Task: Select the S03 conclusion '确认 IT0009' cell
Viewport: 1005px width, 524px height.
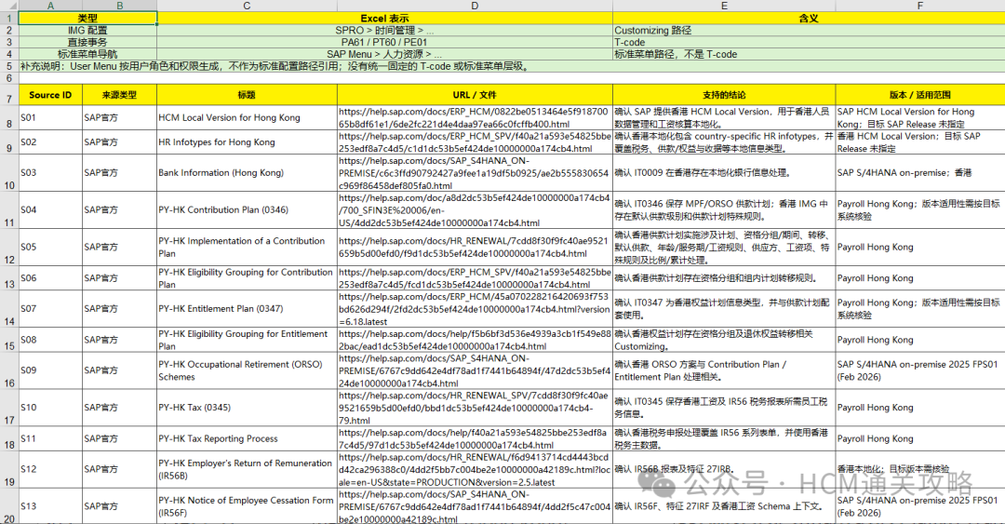Action: click(x=724, y=173)
